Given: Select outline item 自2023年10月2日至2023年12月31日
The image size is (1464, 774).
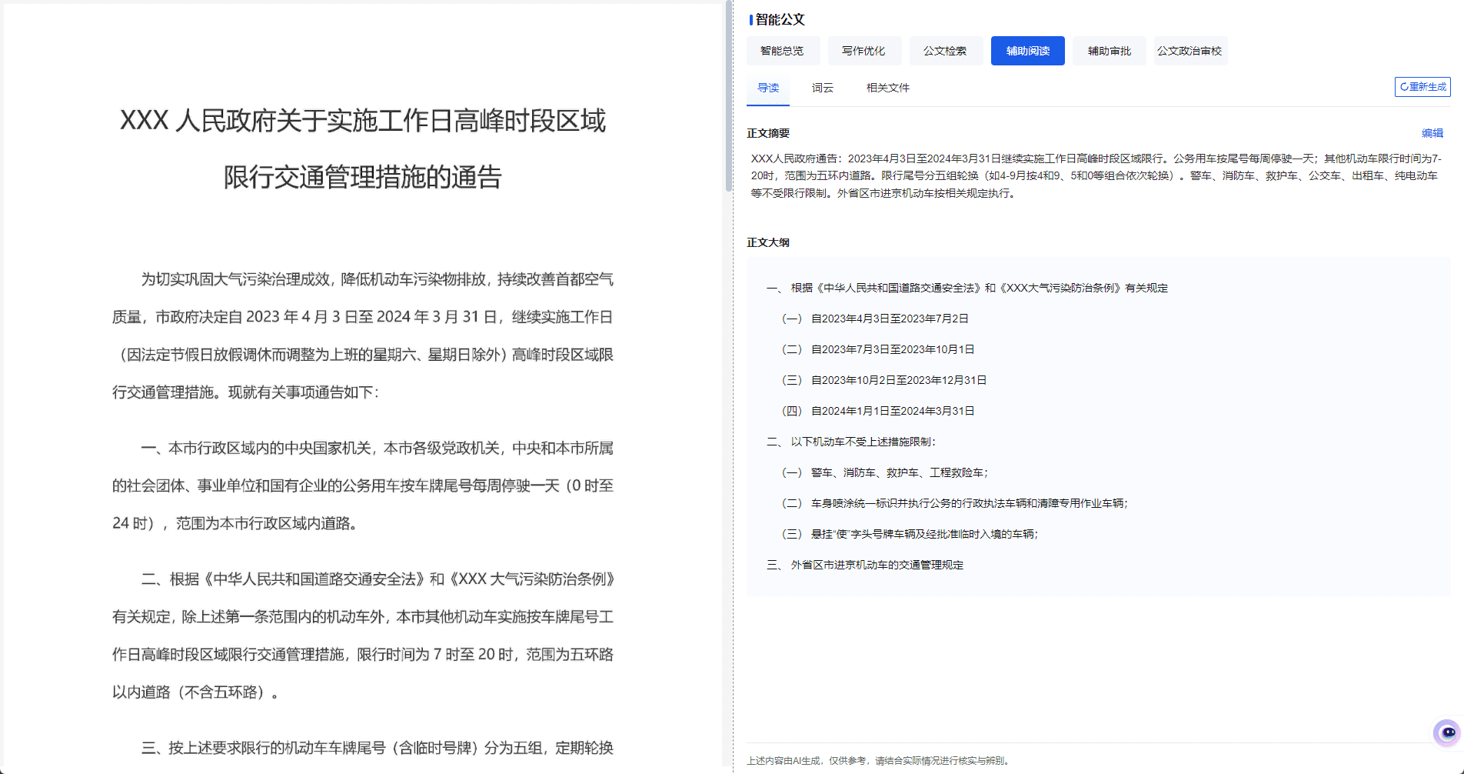Looking at the screenshot, I should tap(884, 380).
